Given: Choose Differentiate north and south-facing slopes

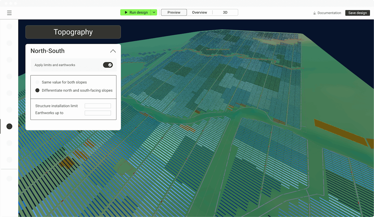Looking at the screenshot, I should [x=37, y=90].
